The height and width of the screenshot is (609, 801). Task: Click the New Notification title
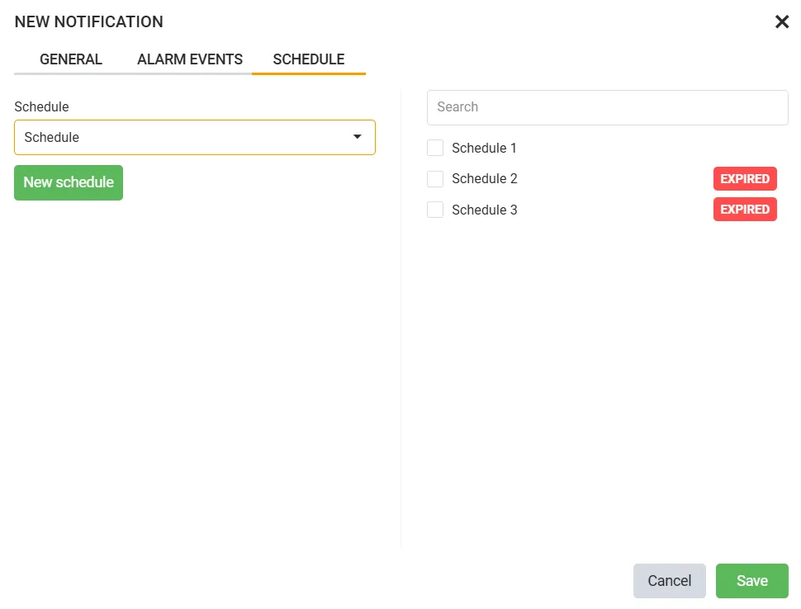point(89,22)
